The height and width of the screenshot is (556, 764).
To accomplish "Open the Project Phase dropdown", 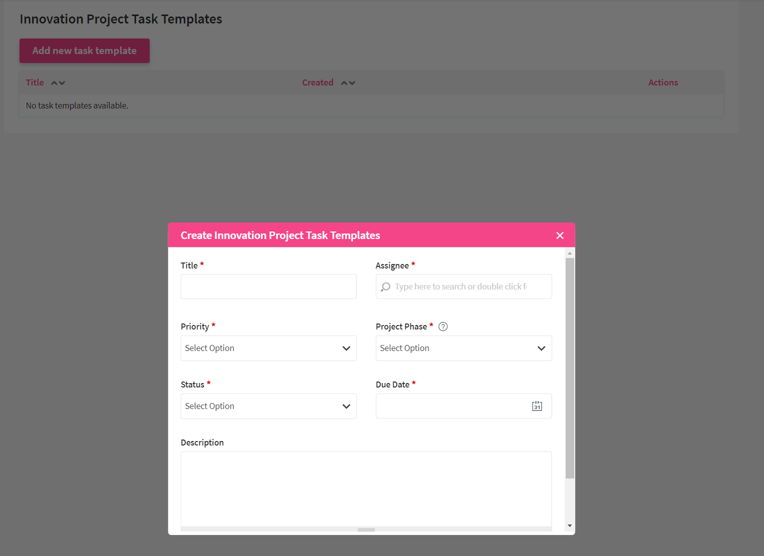I will point(464,348).
